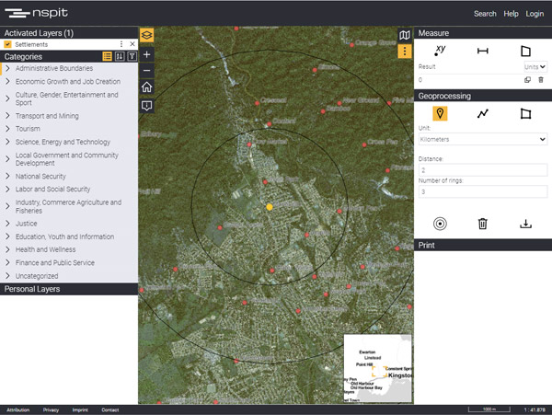This screenshot has width=552, height=415.
Task: Click the overview minimap thumbnail
Action: (377, 368)
